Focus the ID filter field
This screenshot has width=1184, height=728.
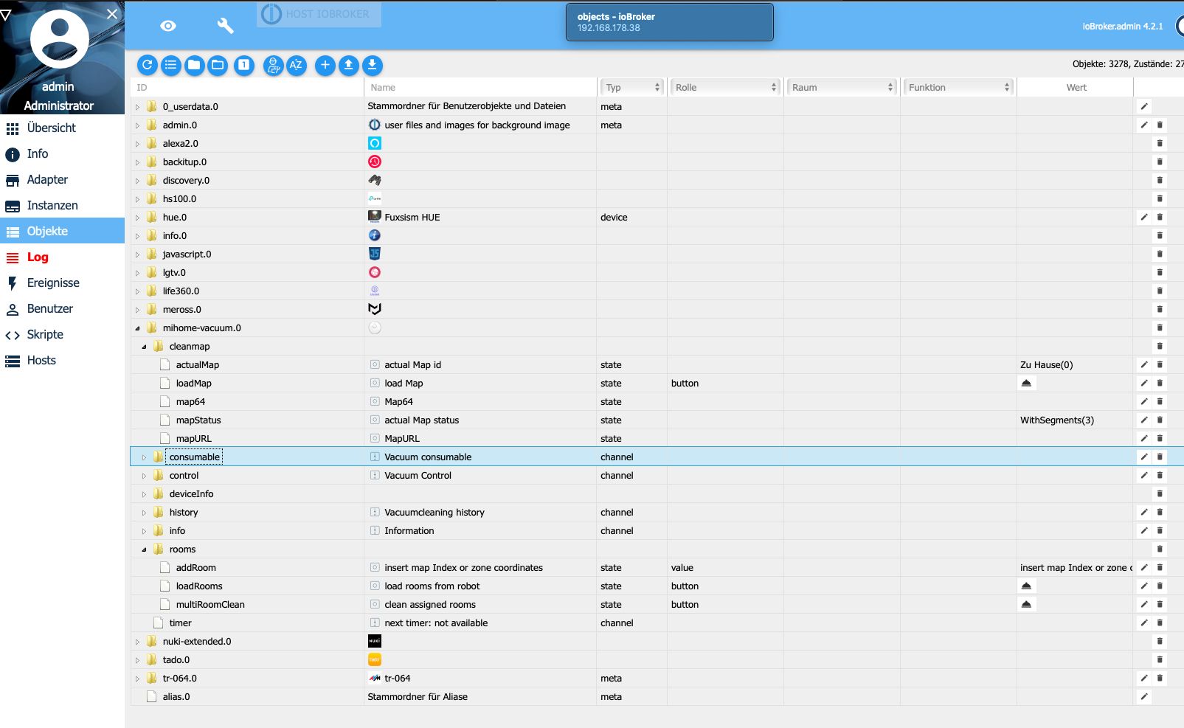(247, 87)
